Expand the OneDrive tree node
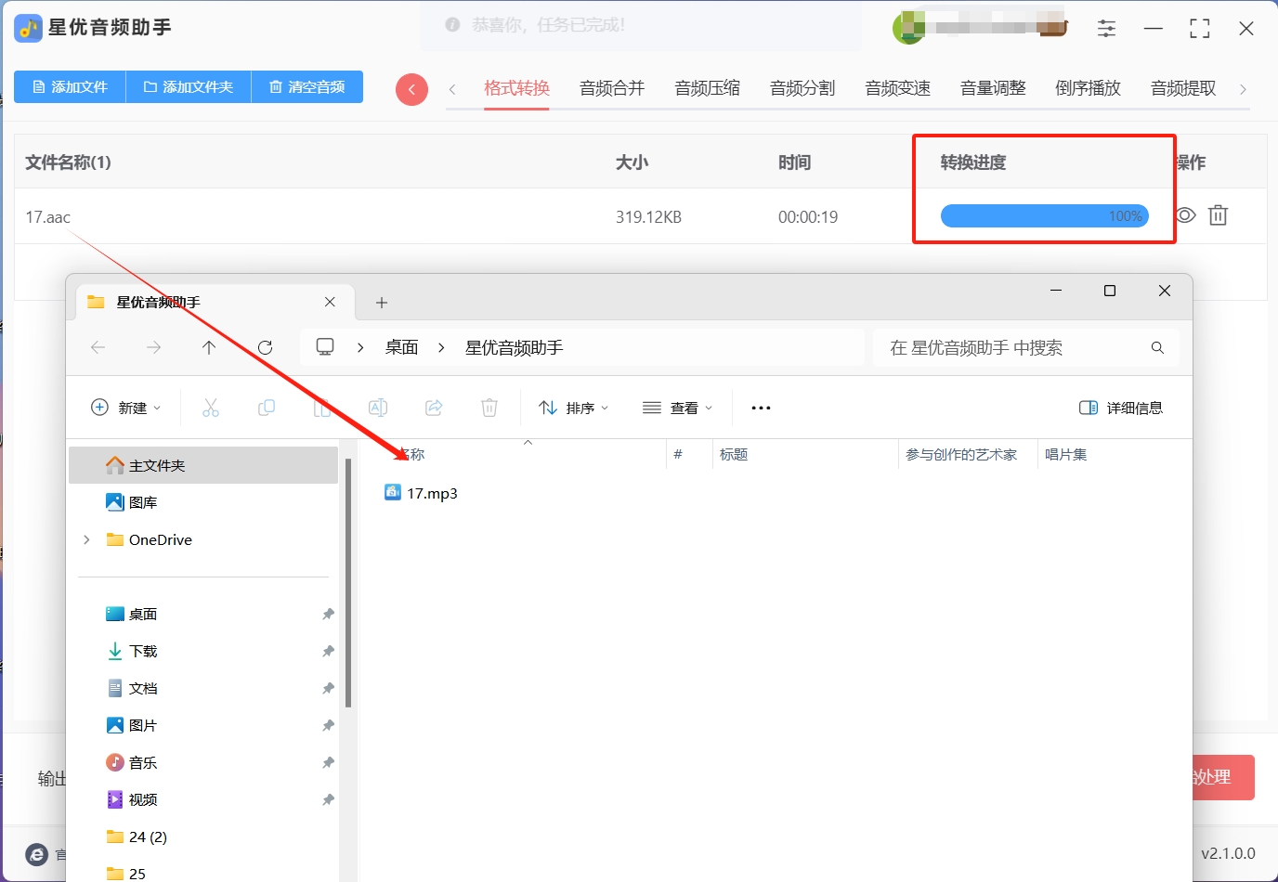Screen dimensions: 1278x882 coord(86,539)
